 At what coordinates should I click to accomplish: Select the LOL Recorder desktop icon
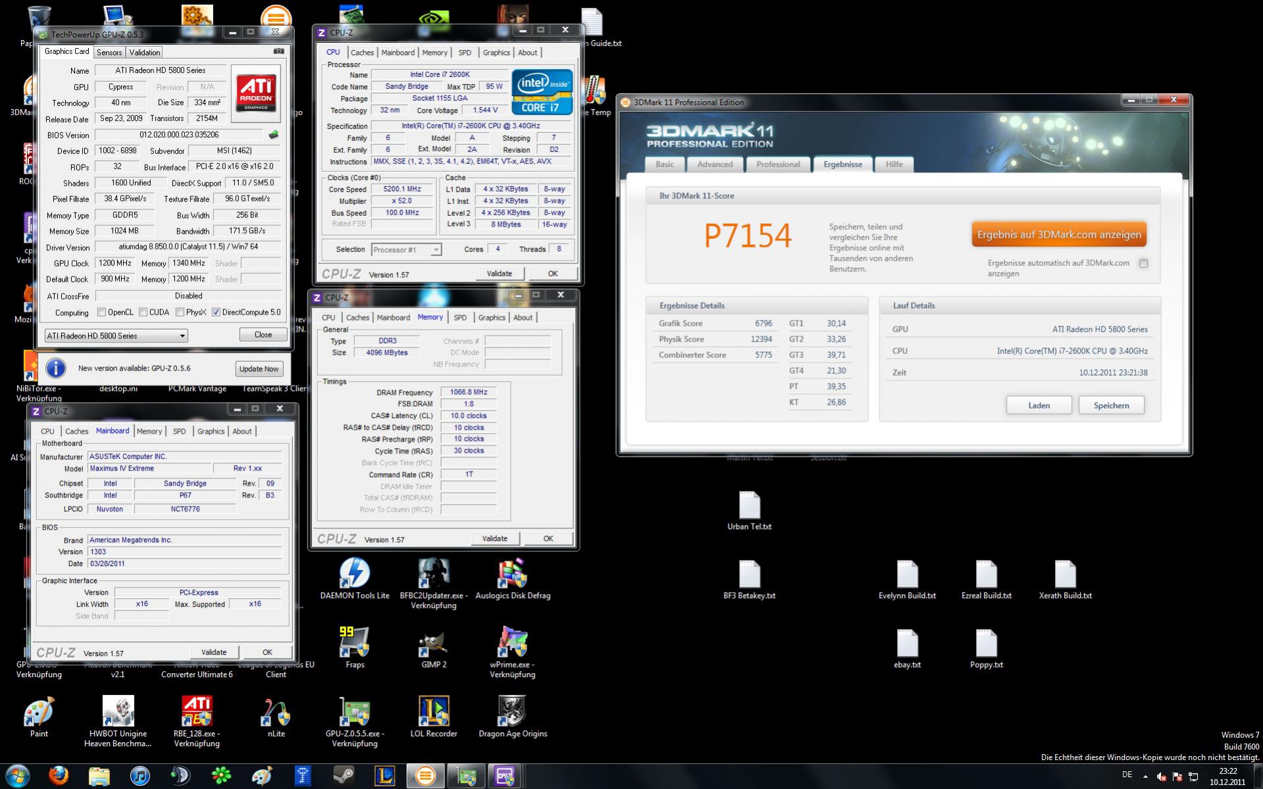434,711
